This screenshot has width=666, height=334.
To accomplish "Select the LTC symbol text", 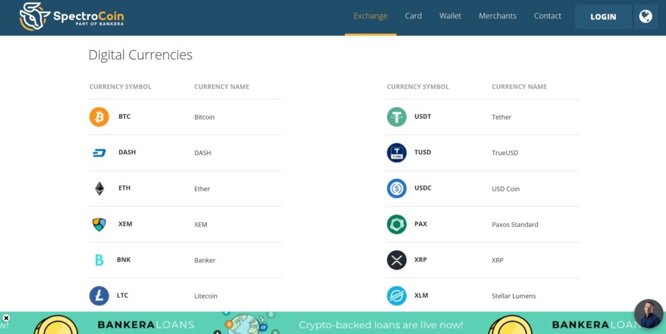I will pos(122,296).
